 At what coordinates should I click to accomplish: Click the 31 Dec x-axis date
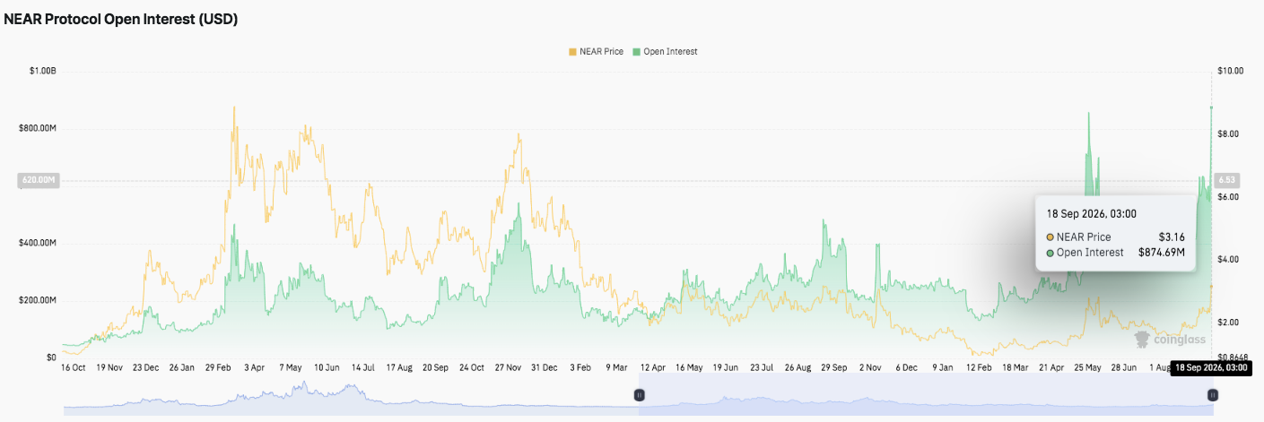coord(545,367)
